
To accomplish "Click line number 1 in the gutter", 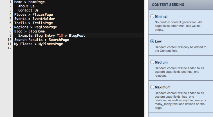I will click(10, 2).
